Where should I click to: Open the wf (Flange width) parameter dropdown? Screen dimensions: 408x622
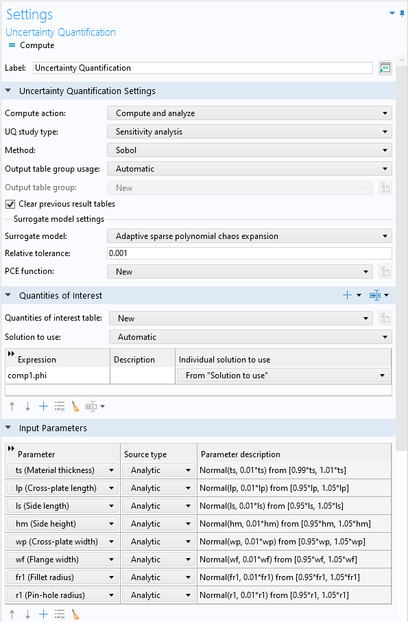(62, 560)
